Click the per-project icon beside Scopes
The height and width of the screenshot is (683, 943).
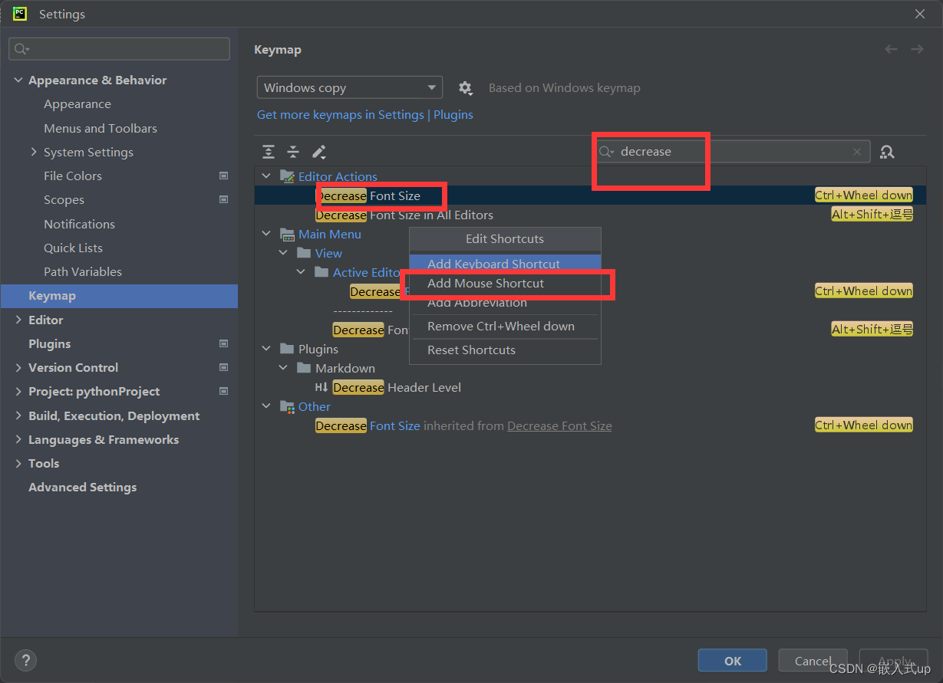223,199
